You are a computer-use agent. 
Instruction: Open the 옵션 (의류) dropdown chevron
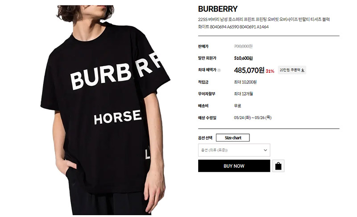click(265, 150)
